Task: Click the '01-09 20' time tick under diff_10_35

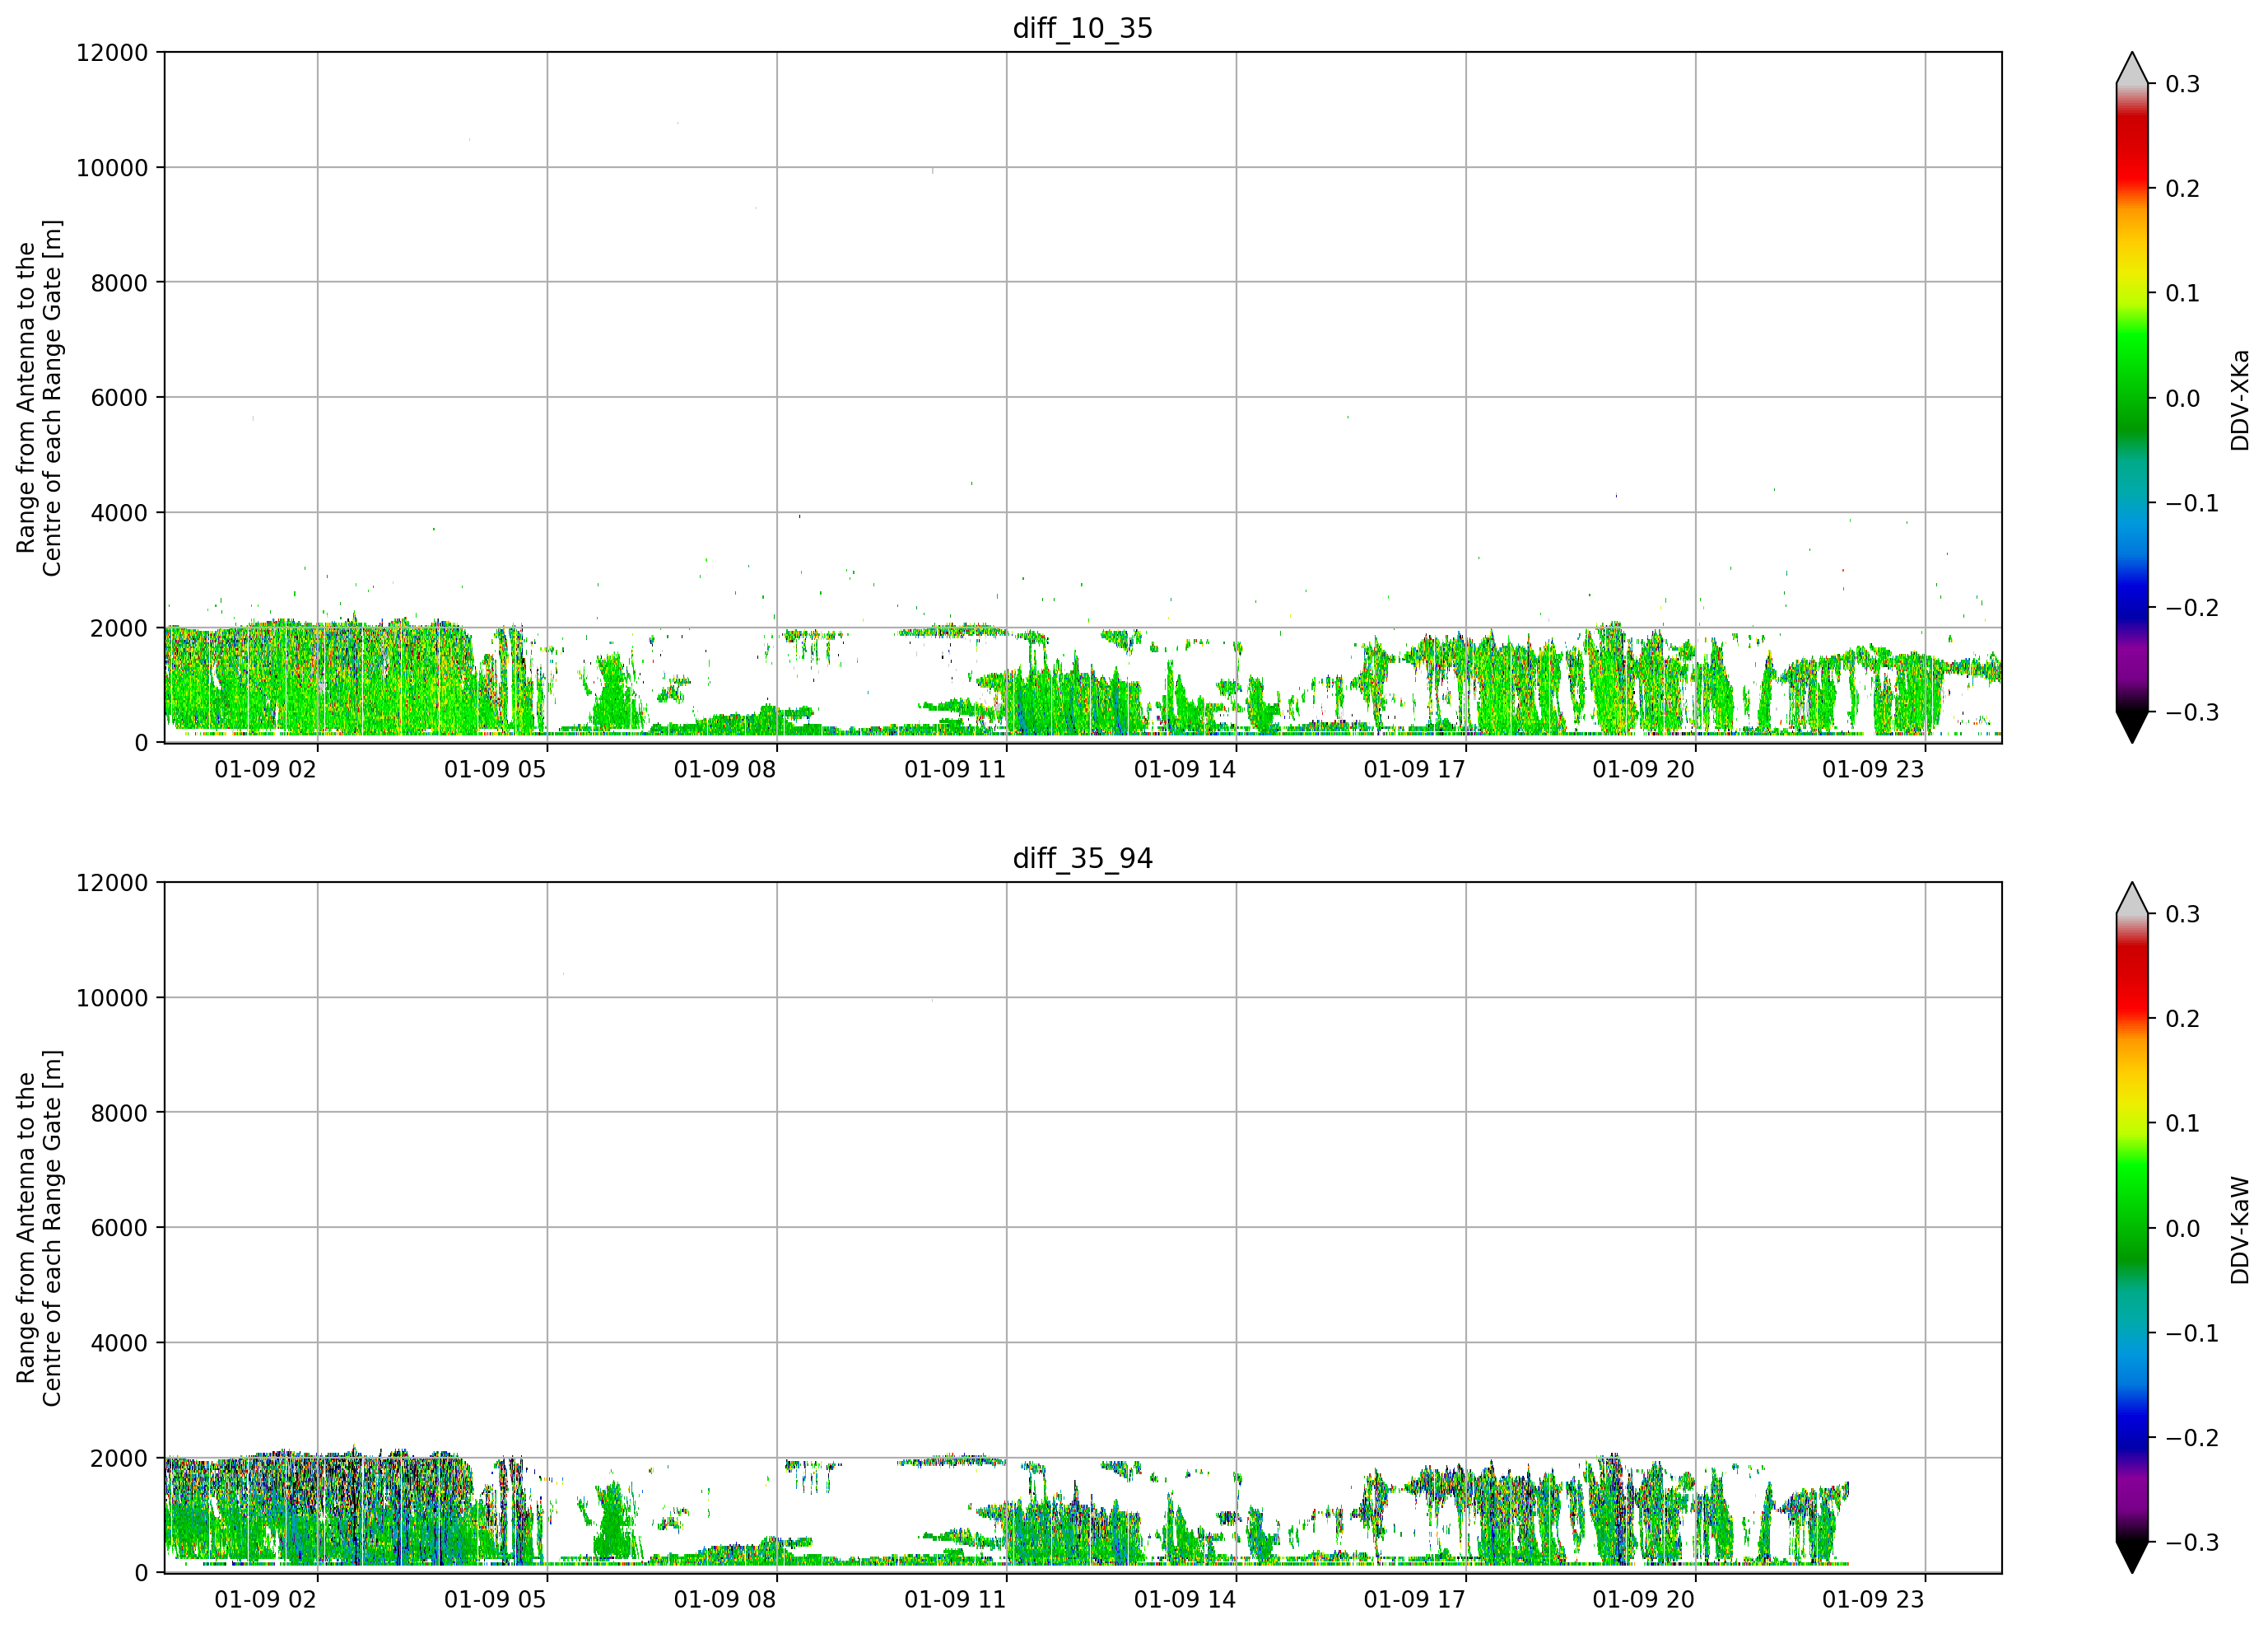Action: pos(1644,769)
